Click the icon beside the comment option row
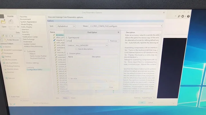Image resolution: width=206 pixels, height=115 pixels. (56, 57)
